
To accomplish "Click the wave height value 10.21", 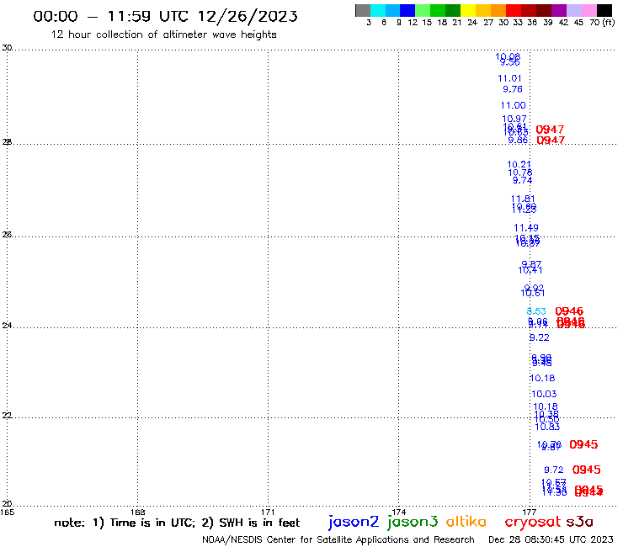I will click(519, 164).
